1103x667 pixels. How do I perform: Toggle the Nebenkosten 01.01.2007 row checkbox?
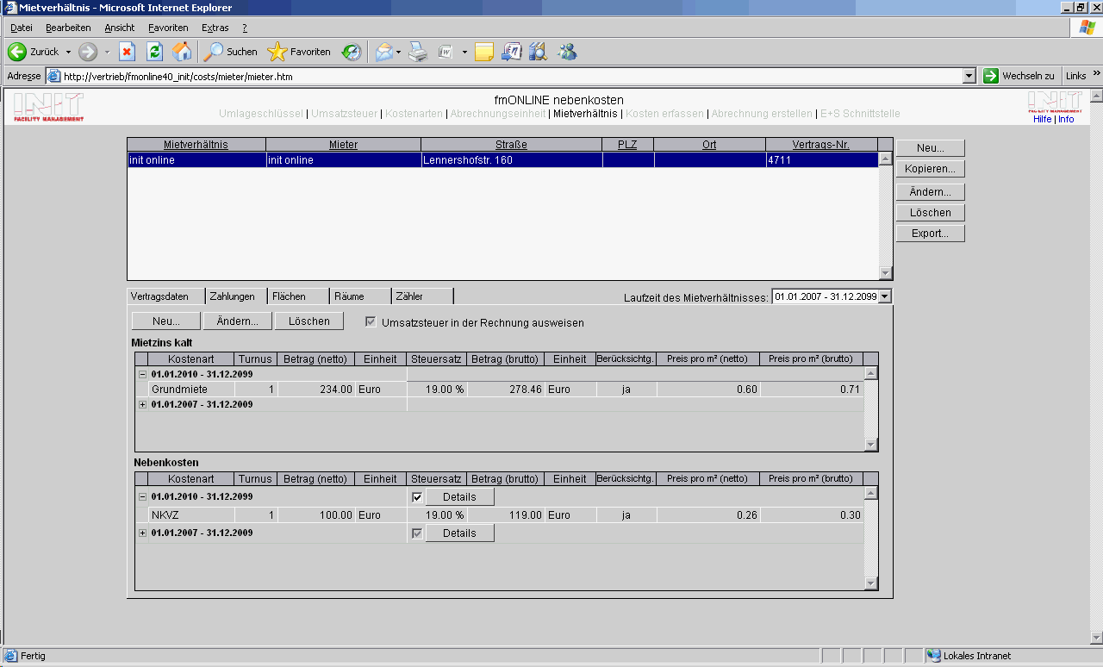(x=417, y=533)
